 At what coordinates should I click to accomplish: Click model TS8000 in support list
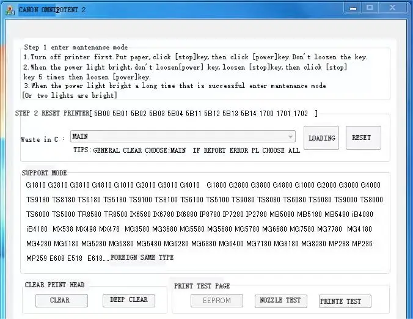(x=371, y=200)
